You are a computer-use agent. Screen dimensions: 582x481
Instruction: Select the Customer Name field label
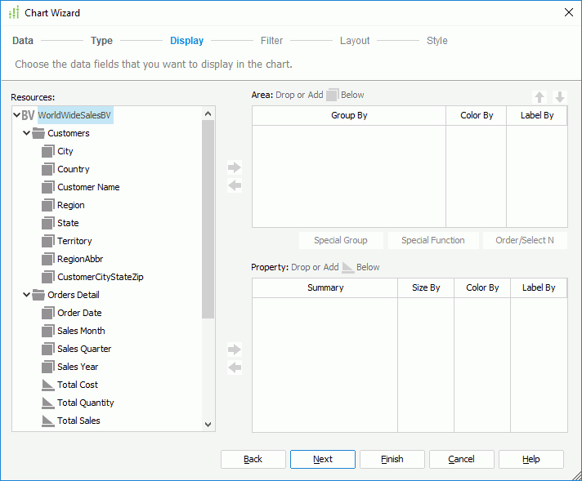pyautogui.click(x=88, y=187)
